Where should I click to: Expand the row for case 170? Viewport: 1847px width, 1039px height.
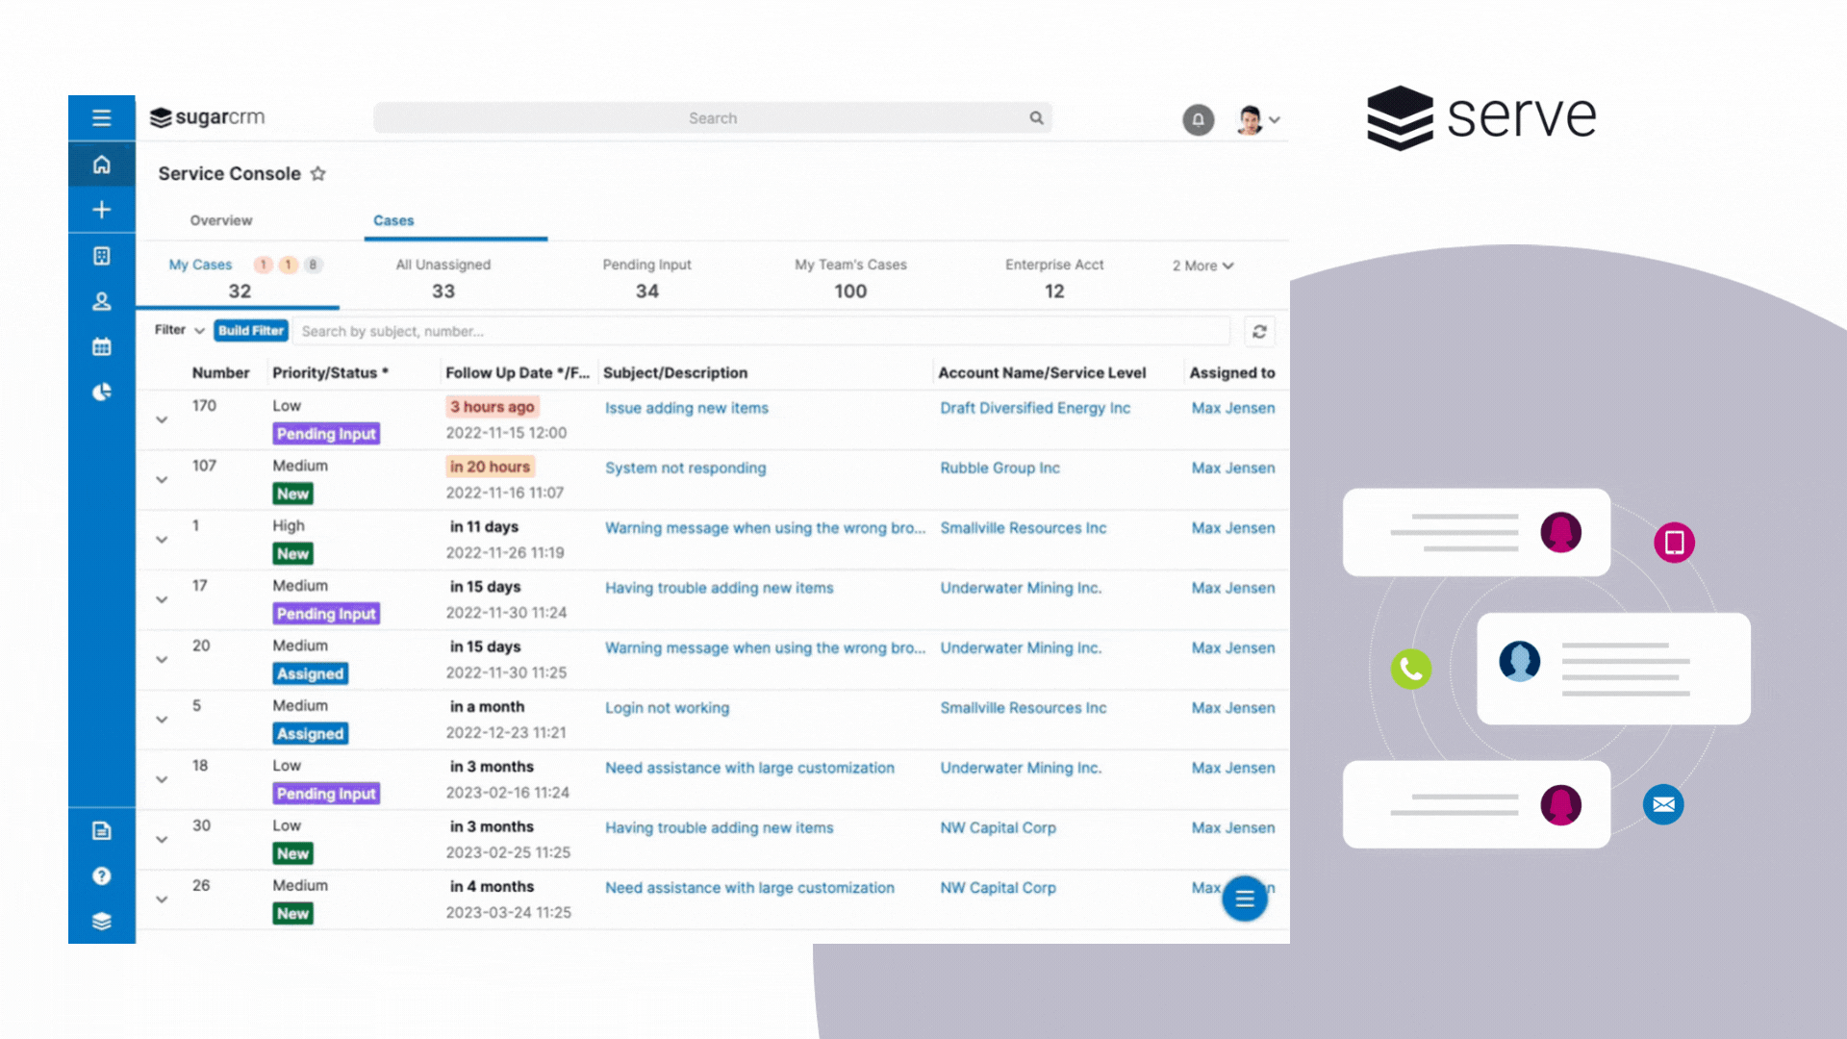162,419
